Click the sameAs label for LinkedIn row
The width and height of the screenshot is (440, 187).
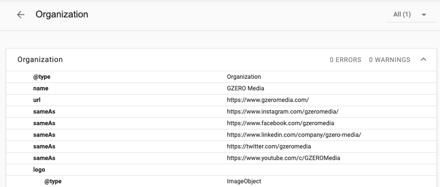tap(44, 135)
